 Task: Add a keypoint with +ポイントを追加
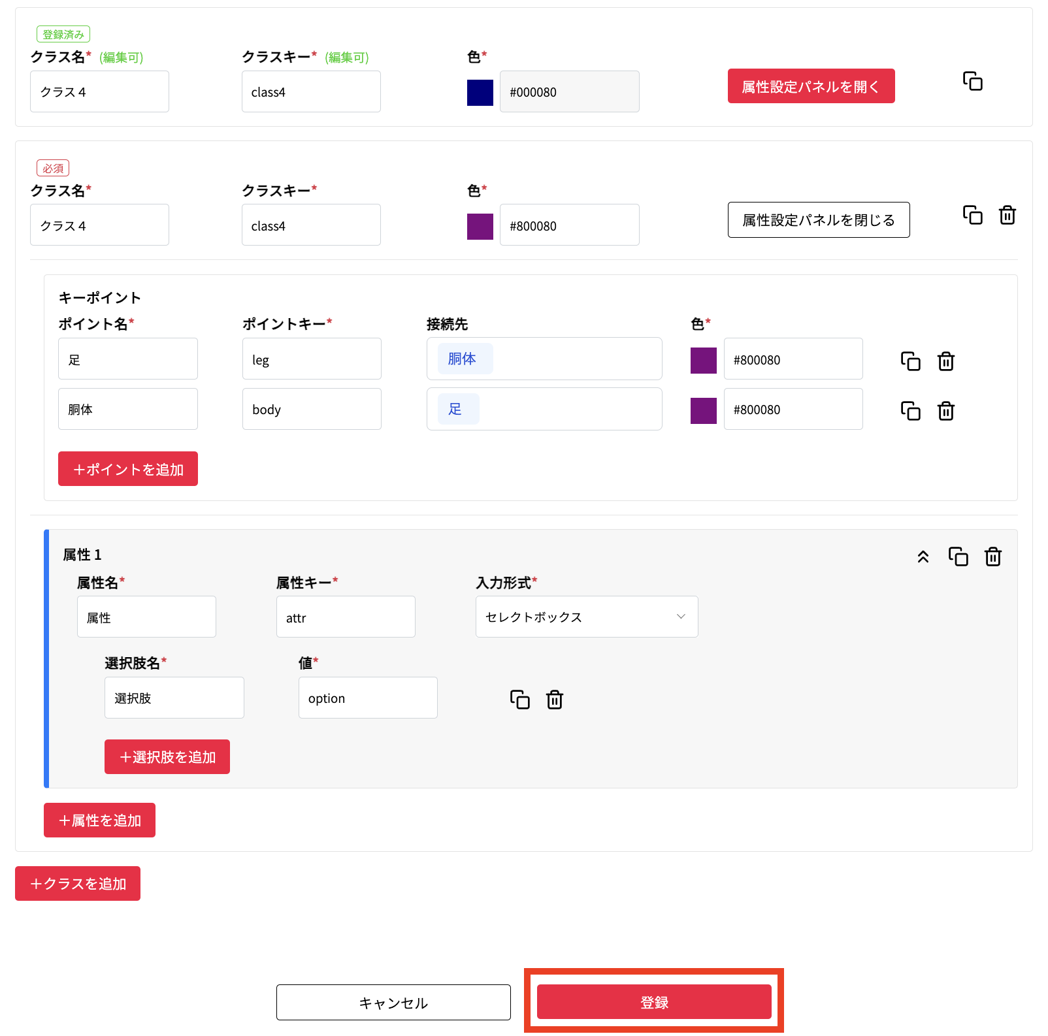pyautogui.click(x=128, y=469)
